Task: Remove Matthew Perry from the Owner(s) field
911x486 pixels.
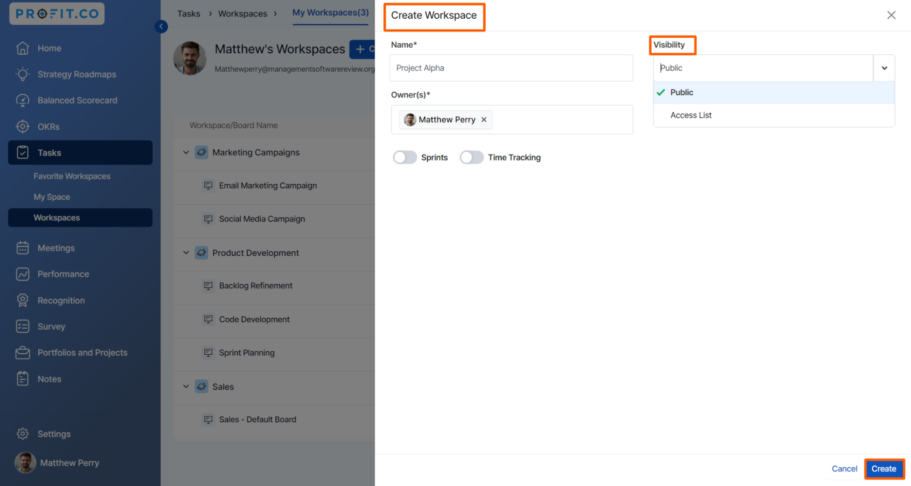Action: (x=484, y=119)
